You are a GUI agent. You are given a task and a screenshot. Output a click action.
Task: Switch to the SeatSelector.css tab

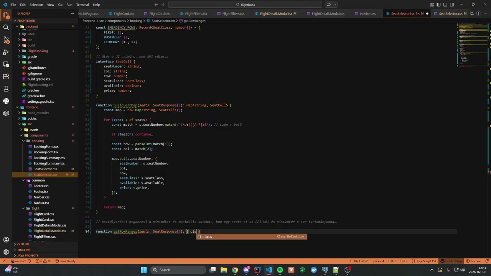[x=450, y=13]
